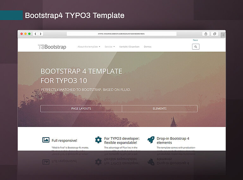Viewport: 243px width, 180px height.
Task: Open site search magnifier button
Action: 196,47
